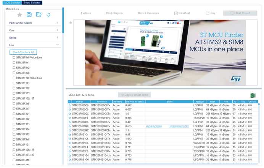Star the STM32F030R8 row
The width and height of the screenshot is (264, 168).
(70, 127)
